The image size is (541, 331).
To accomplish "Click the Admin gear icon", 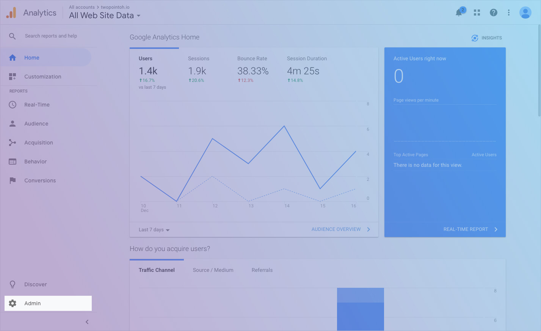I will (x=13, y=303).
